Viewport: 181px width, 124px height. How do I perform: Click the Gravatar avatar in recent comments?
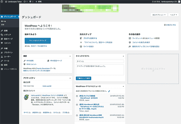[x=27, y=97]
